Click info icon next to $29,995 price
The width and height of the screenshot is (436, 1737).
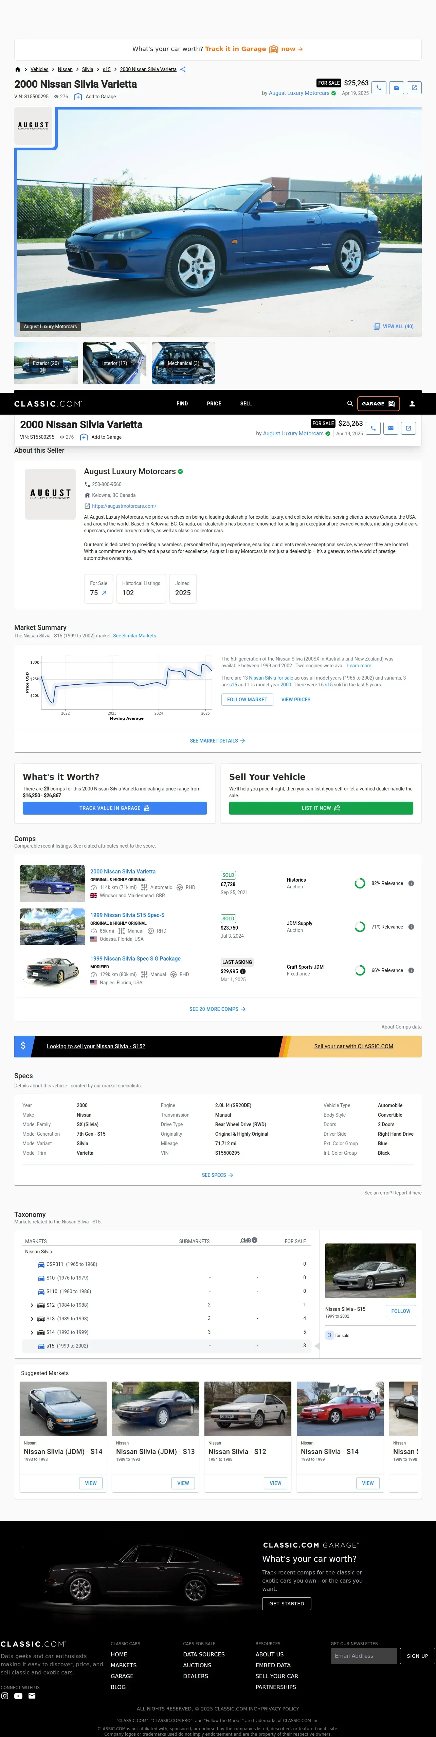pos(243,971)
